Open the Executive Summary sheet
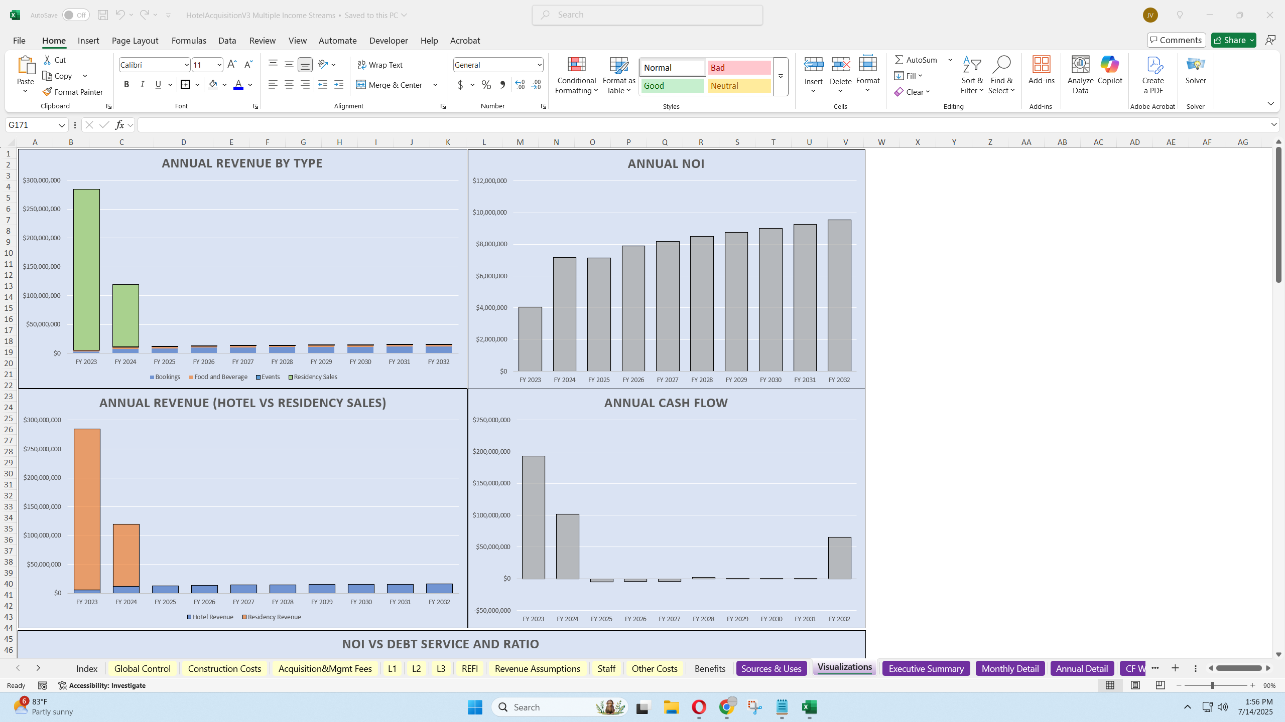Screen dimensions: 1285x722 coord(926,668)
